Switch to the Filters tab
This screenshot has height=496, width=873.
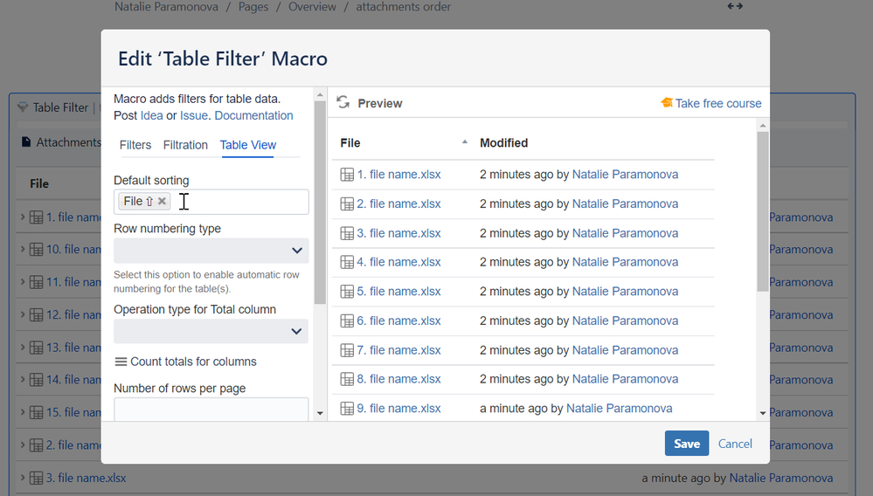coord(135,145)
